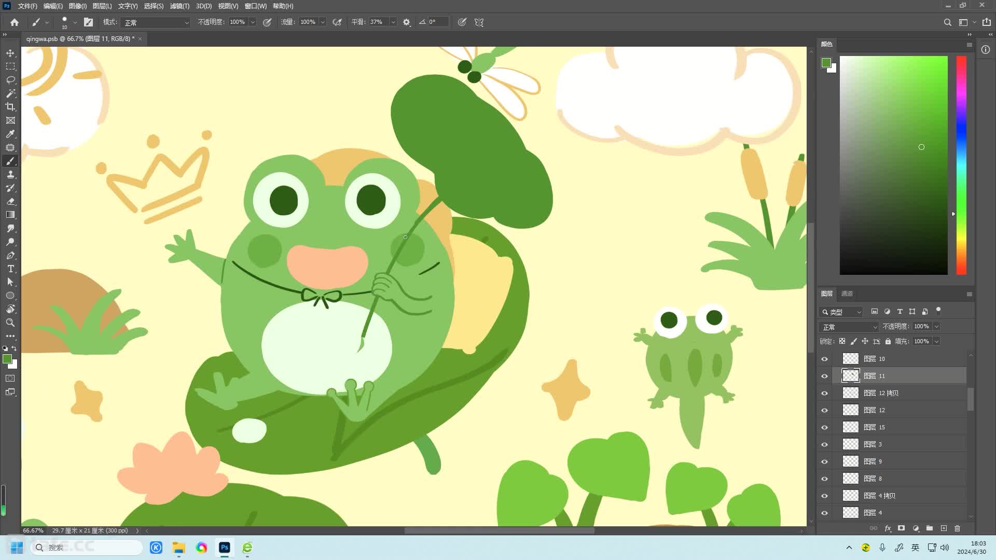Toggle pressure for opacity button
This screenshot has height=560, width=996.
click(267, 22)
